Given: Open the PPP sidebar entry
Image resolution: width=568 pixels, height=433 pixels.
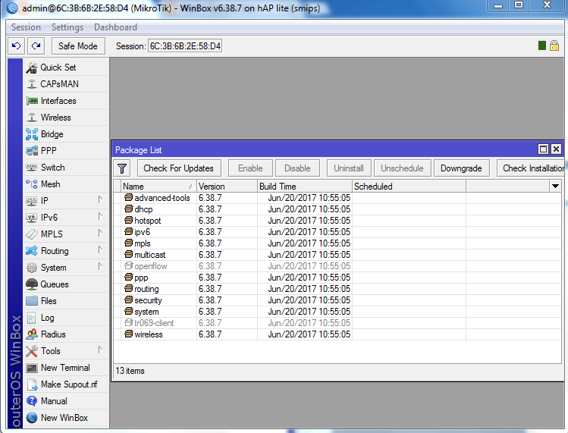Looking at the screenshot, I should [66, 151].
